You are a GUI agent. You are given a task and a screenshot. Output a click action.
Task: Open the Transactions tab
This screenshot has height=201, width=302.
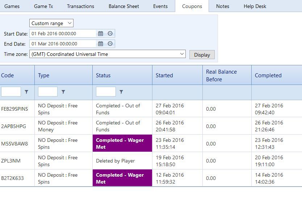pyautogui.click(x=80, y=6)
